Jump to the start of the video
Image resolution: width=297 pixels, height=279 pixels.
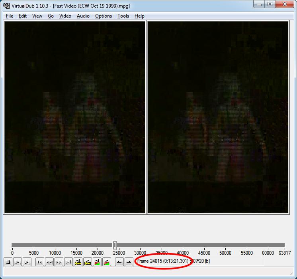pos(40,262)
